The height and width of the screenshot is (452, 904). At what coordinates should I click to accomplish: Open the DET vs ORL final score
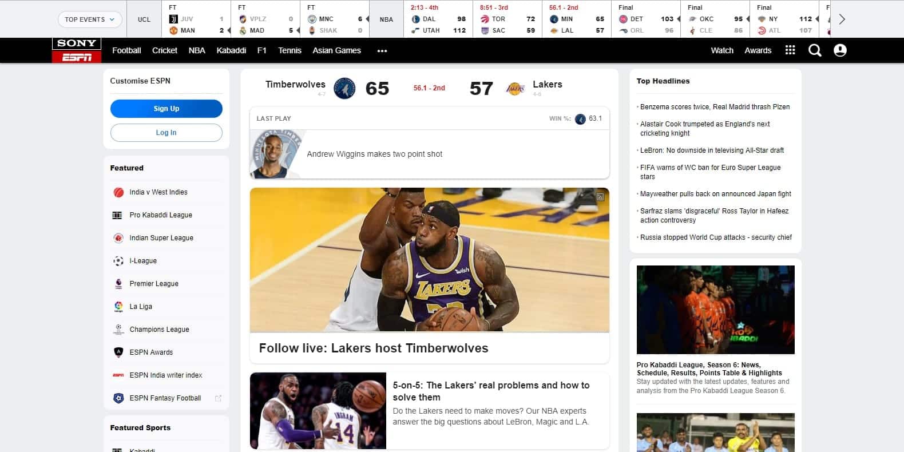(645, 19)
